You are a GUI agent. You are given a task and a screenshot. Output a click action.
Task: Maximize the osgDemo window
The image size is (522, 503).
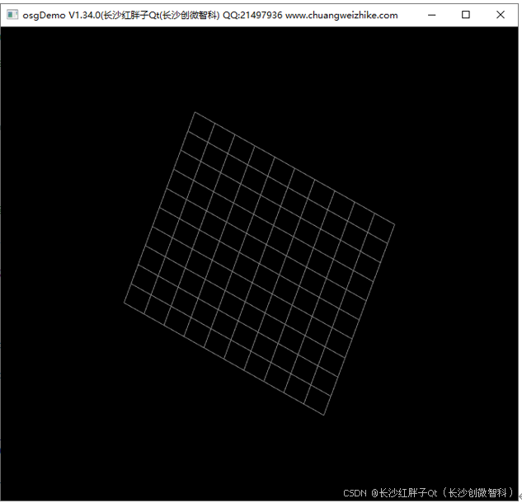click(x=466, y=15)
